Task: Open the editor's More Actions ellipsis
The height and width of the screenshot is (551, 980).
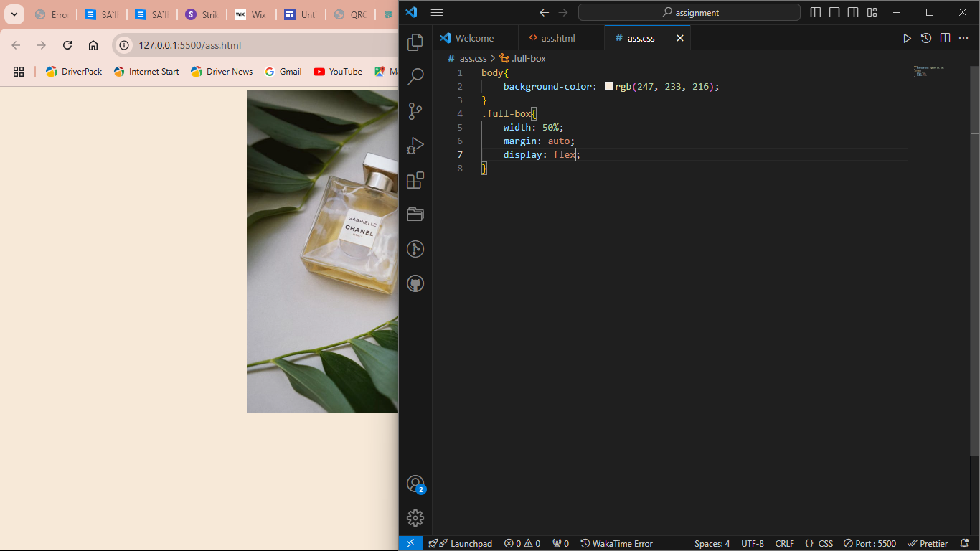Action: pyautogui.click(x=964, y=38)
